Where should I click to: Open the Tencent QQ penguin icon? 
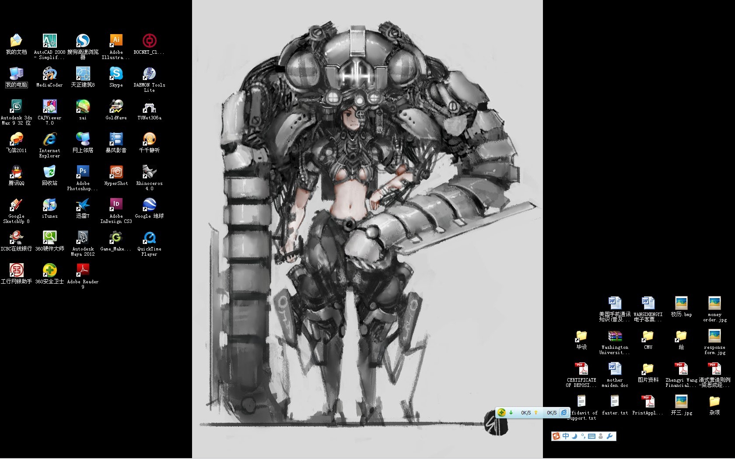tap(16, 175)
